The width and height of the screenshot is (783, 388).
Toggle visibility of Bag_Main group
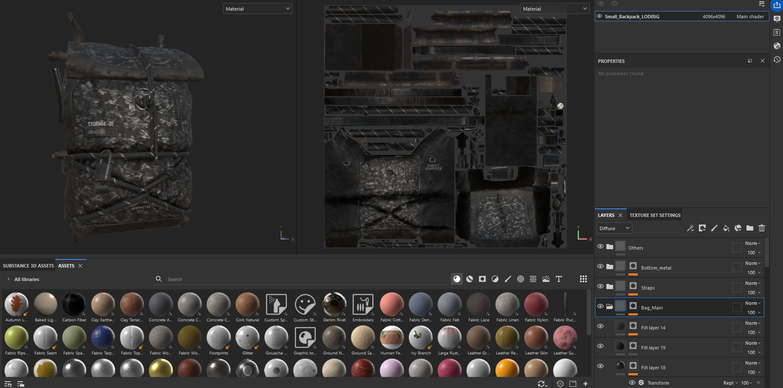tap(600, 306)
